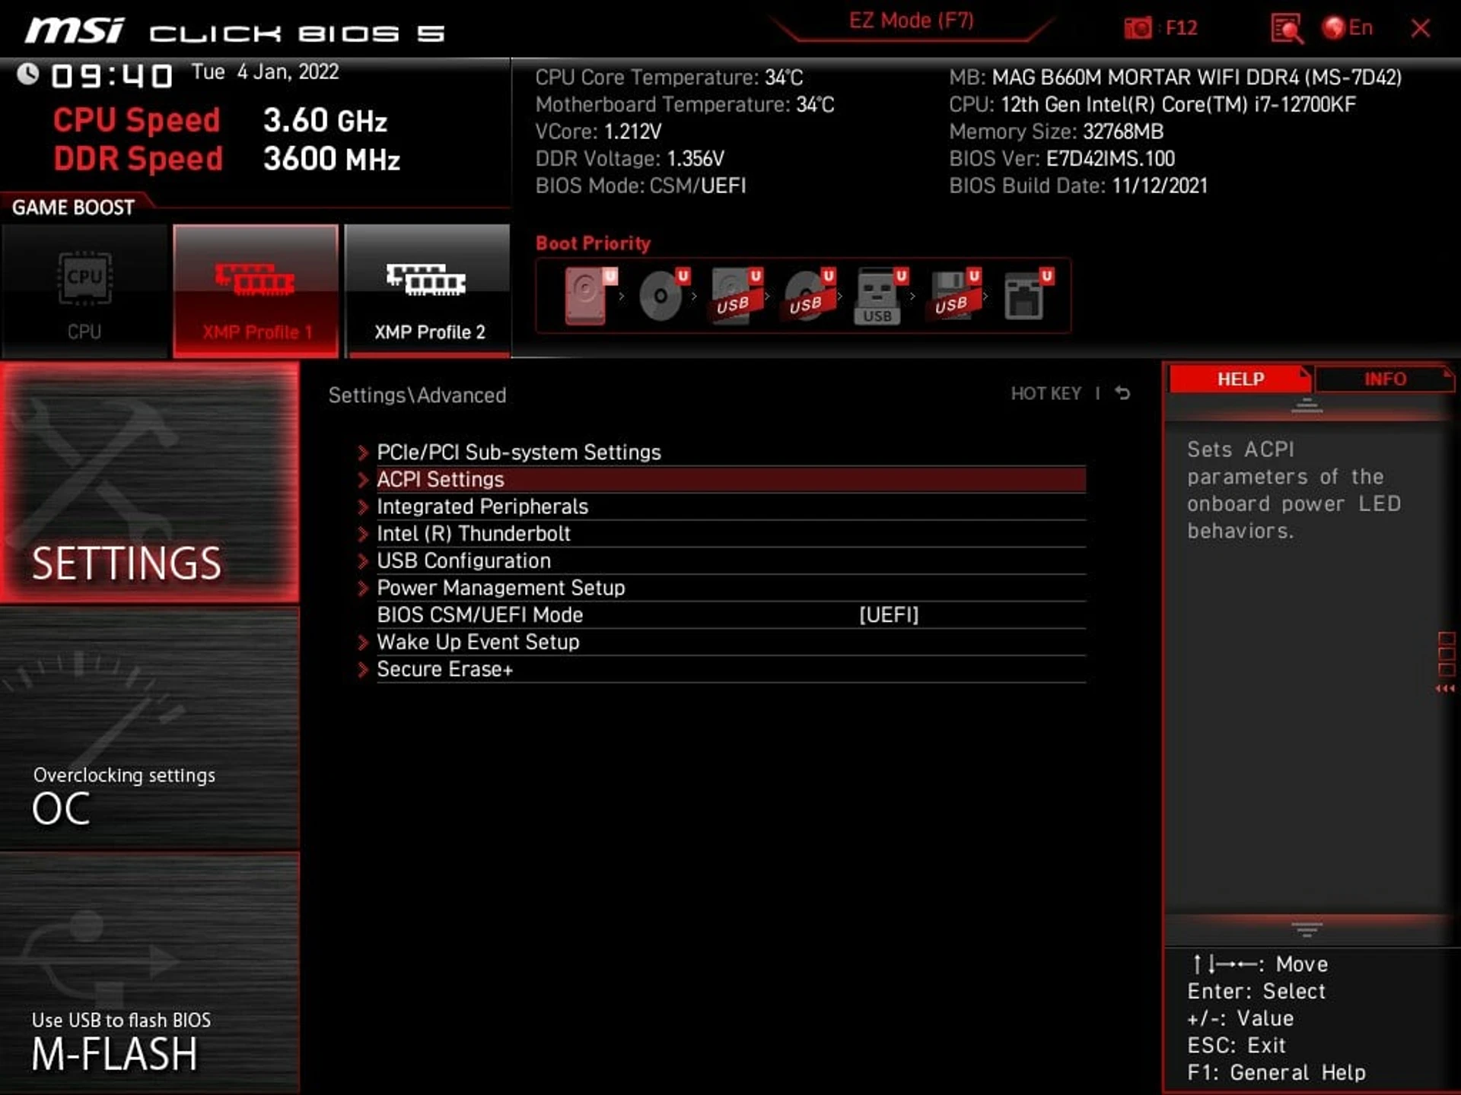Screen dimensions: 1461x1095
Task: Click the VCore 1.212V reading
Action: point(598,132)
